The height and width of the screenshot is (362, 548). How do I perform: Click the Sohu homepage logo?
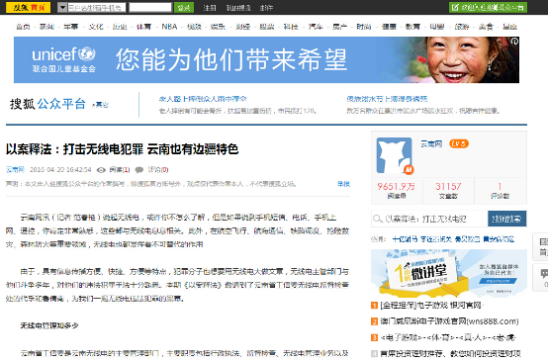pyautogui.click(x=29, y=7)
